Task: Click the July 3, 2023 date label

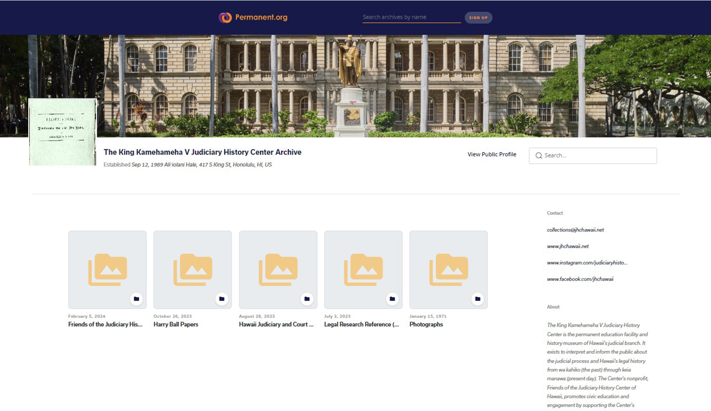Action: click(x=337, y=316)
